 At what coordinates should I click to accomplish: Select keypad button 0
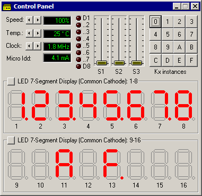pyautogui.click(x=155, y=22)
